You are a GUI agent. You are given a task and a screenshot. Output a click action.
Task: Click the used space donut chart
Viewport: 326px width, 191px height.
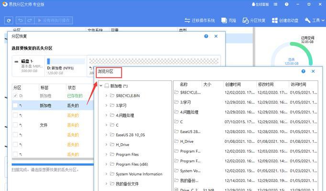[292, 54]
